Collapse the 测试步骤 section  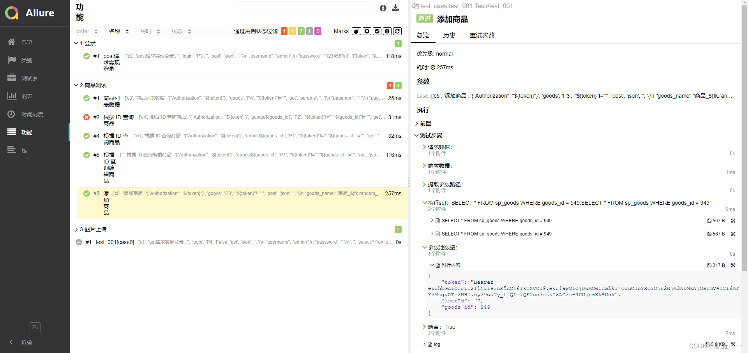[429, 135]
